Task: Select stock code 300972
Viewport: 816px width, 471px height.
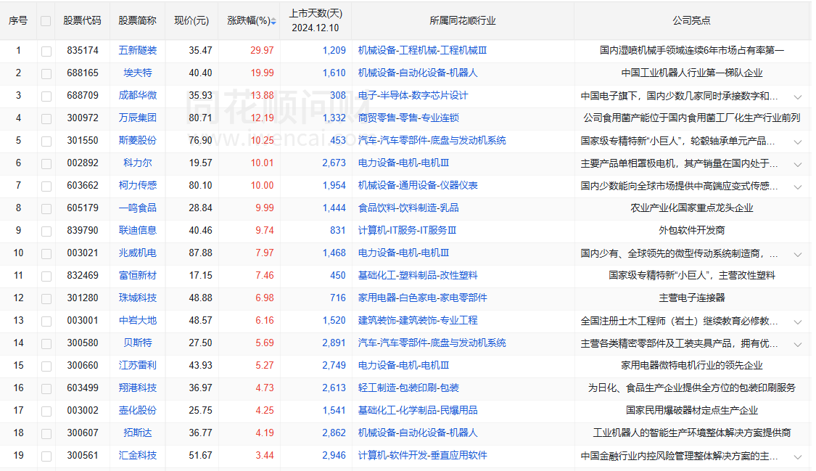Action: pyautogui.click(x=83, y=118)
